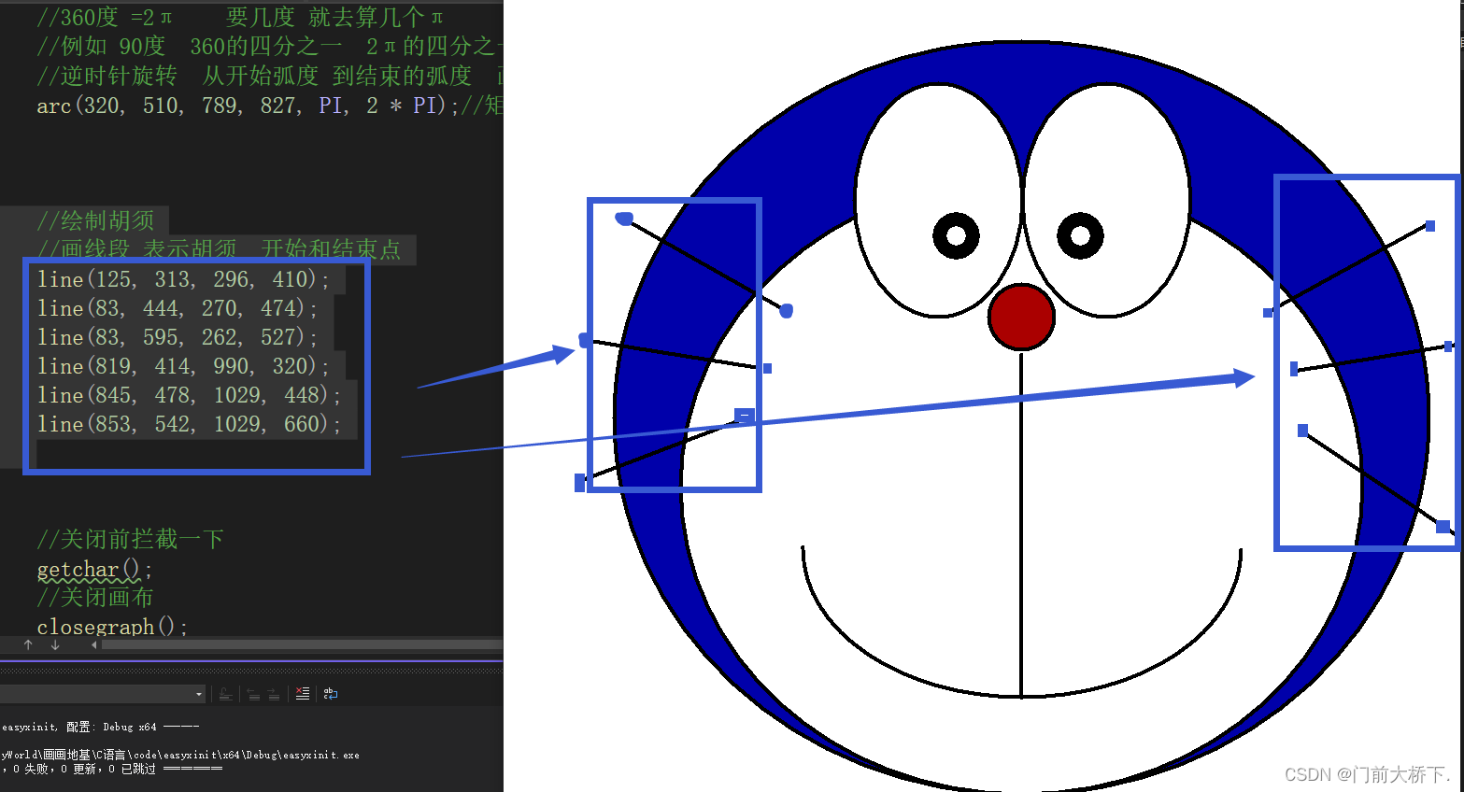Click the down arrow navigation icon below editor
The image size is (1464, 792).
(55, 644)
